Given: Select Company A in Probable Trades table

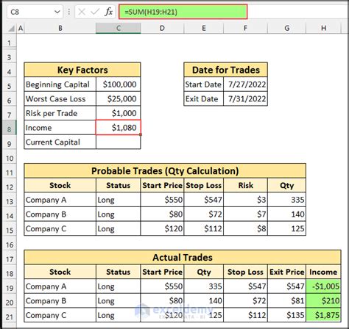Looking at the screenshot, I should pyautogui.click(x=60, y=200).
